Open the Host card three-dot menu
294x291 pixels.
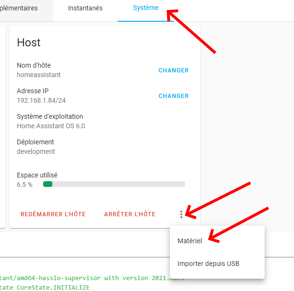181,214
